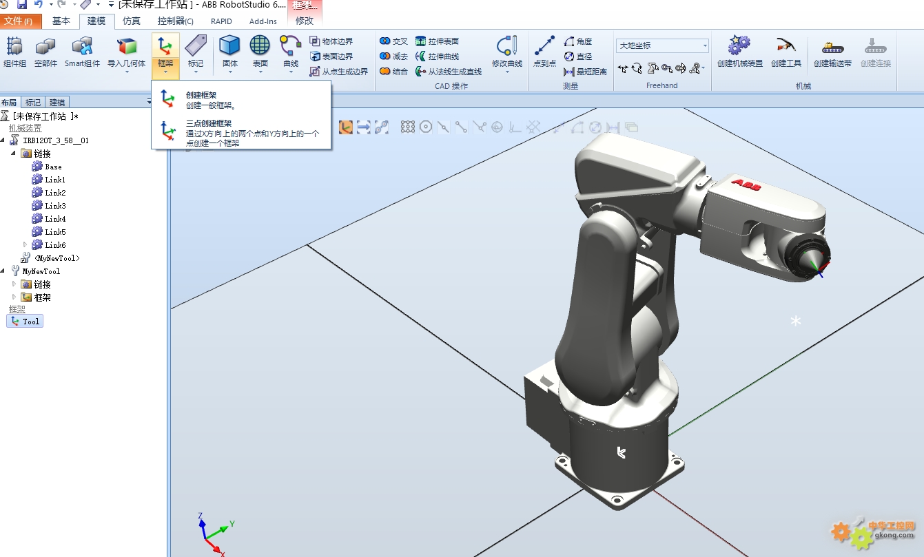Expand 框架 folder under MyNewTool
924x557 pixels.
[14, 297]
